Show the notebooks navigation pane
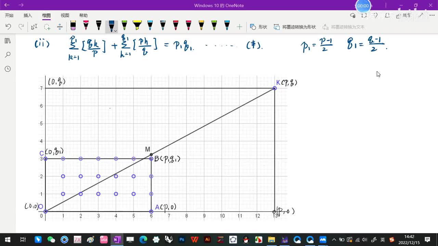The image size is (438, 246). pos(8,41)
